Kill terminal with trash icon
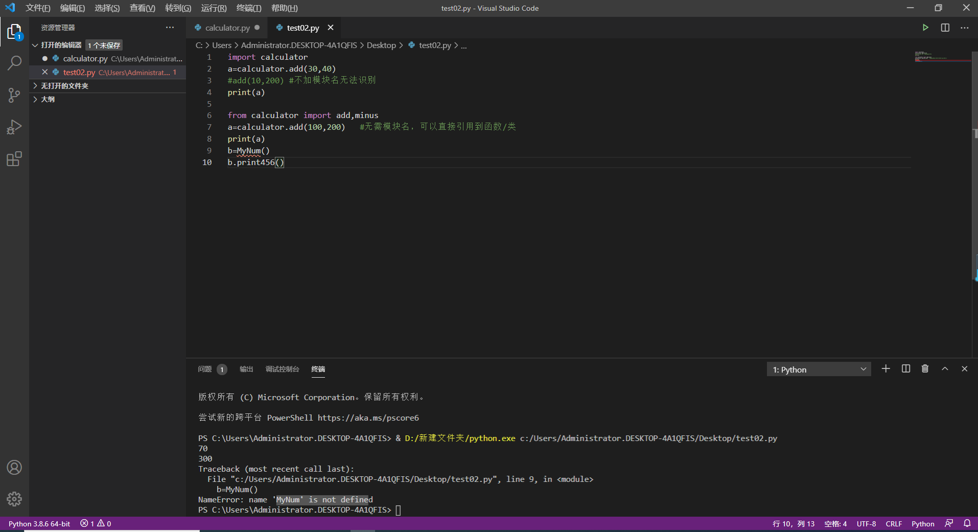The height and width of the screenshot is (532, 978). point(925,369)
